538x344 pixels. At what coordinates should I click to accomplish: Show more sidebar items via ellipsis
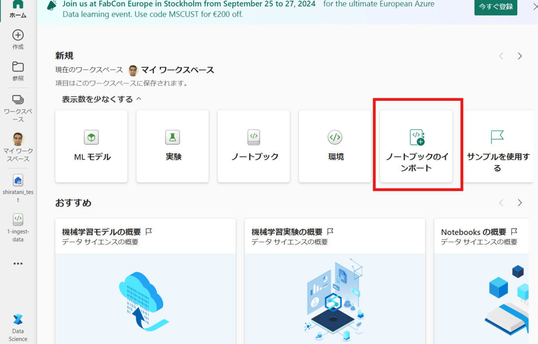tap(18, 264)
